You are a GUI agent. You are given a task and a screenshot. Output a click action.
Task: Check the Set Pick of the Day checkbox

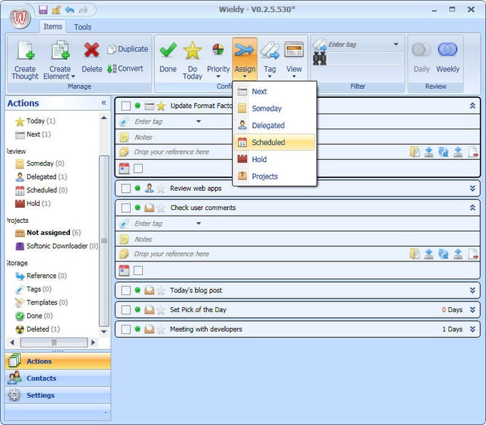click(x=126, y=310)
